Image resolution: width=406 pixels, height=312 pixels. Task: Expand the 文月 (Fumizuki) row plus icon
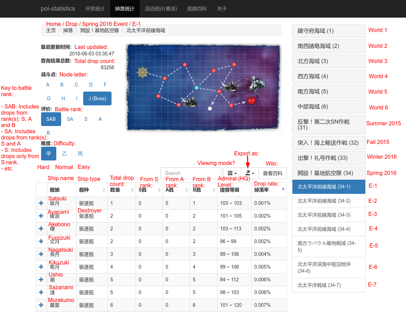pos(41,241)
